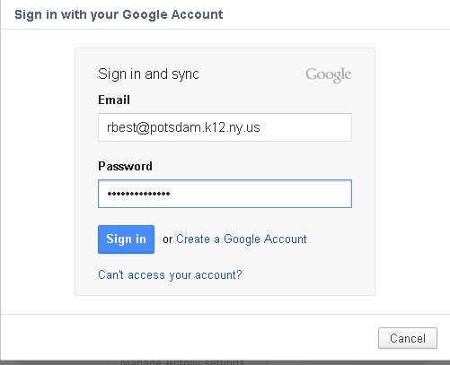The image size is (450, 365).
Task: Click the Password field label
Action: pos(125,166)
